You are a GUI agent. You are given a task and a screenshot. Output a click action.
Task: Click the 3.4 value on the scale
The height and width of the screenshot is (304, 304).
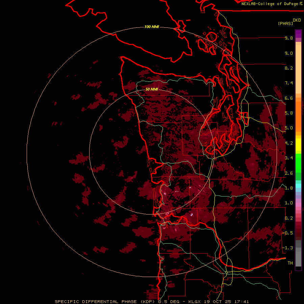[289, 158]
